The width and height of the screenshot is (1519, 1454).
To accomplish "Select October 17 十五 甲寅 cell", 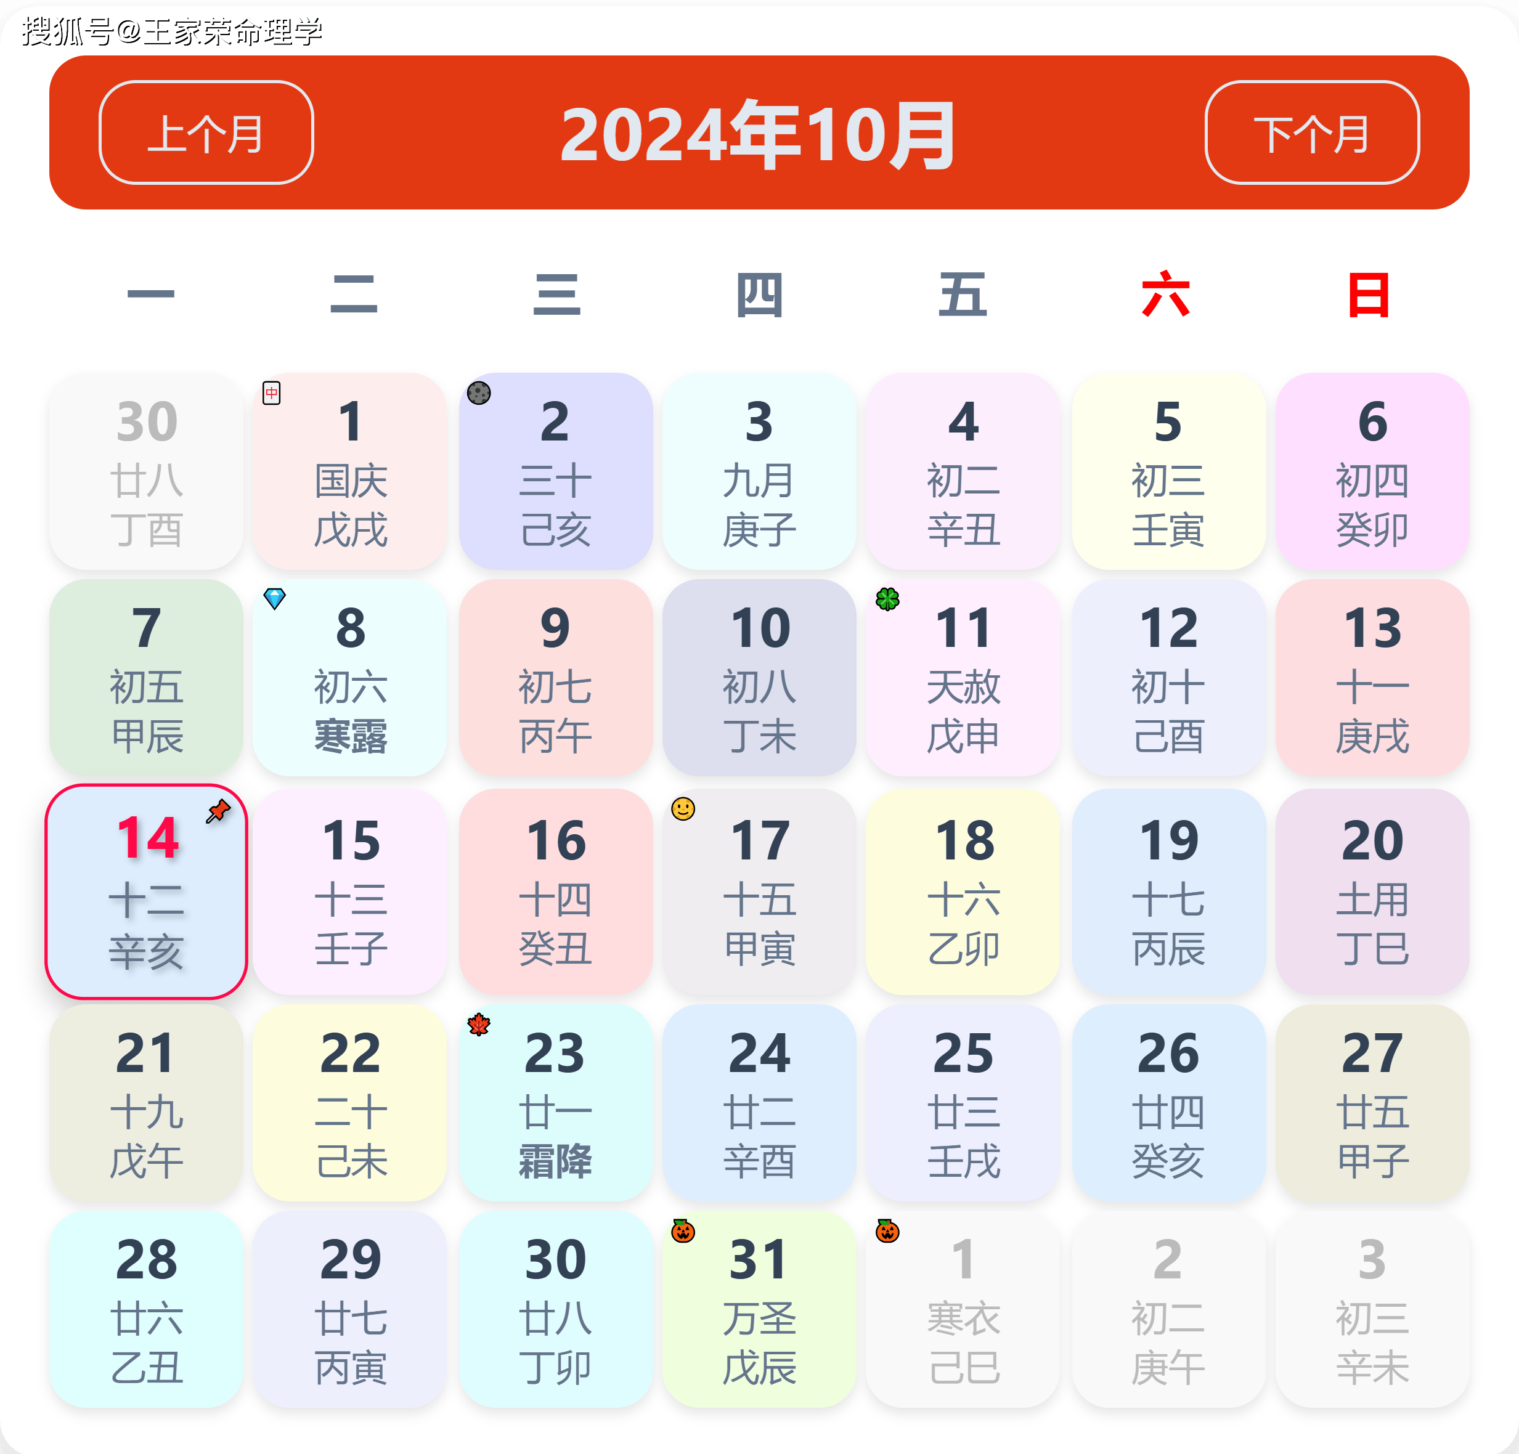I will pyautogui.click(x=759, y=891).
